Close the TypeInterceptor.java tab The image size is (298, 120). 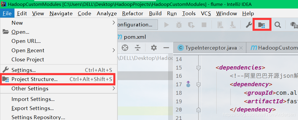point(241,48)
